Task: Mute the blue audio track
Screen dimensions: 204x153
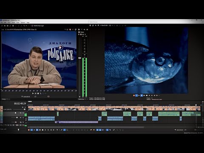Action: click(x=20, y=118)
